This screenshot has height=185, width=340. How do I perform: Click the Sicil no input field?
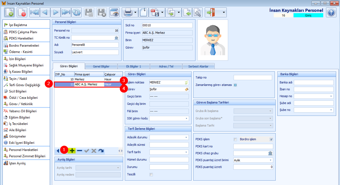tap(167, 25)
